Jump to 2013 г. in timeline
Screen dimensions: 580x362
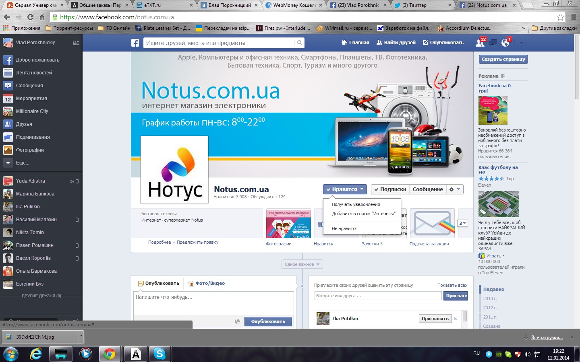pyautogui.click(x=490, y=298)
